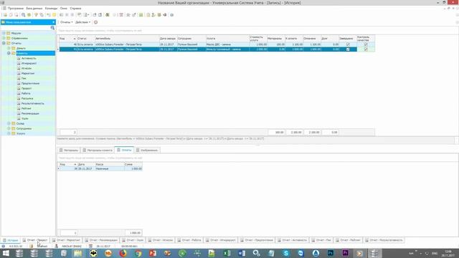Expand the Деньги subfolder
The height and width of the screenshot is (258, 459).
9,48
